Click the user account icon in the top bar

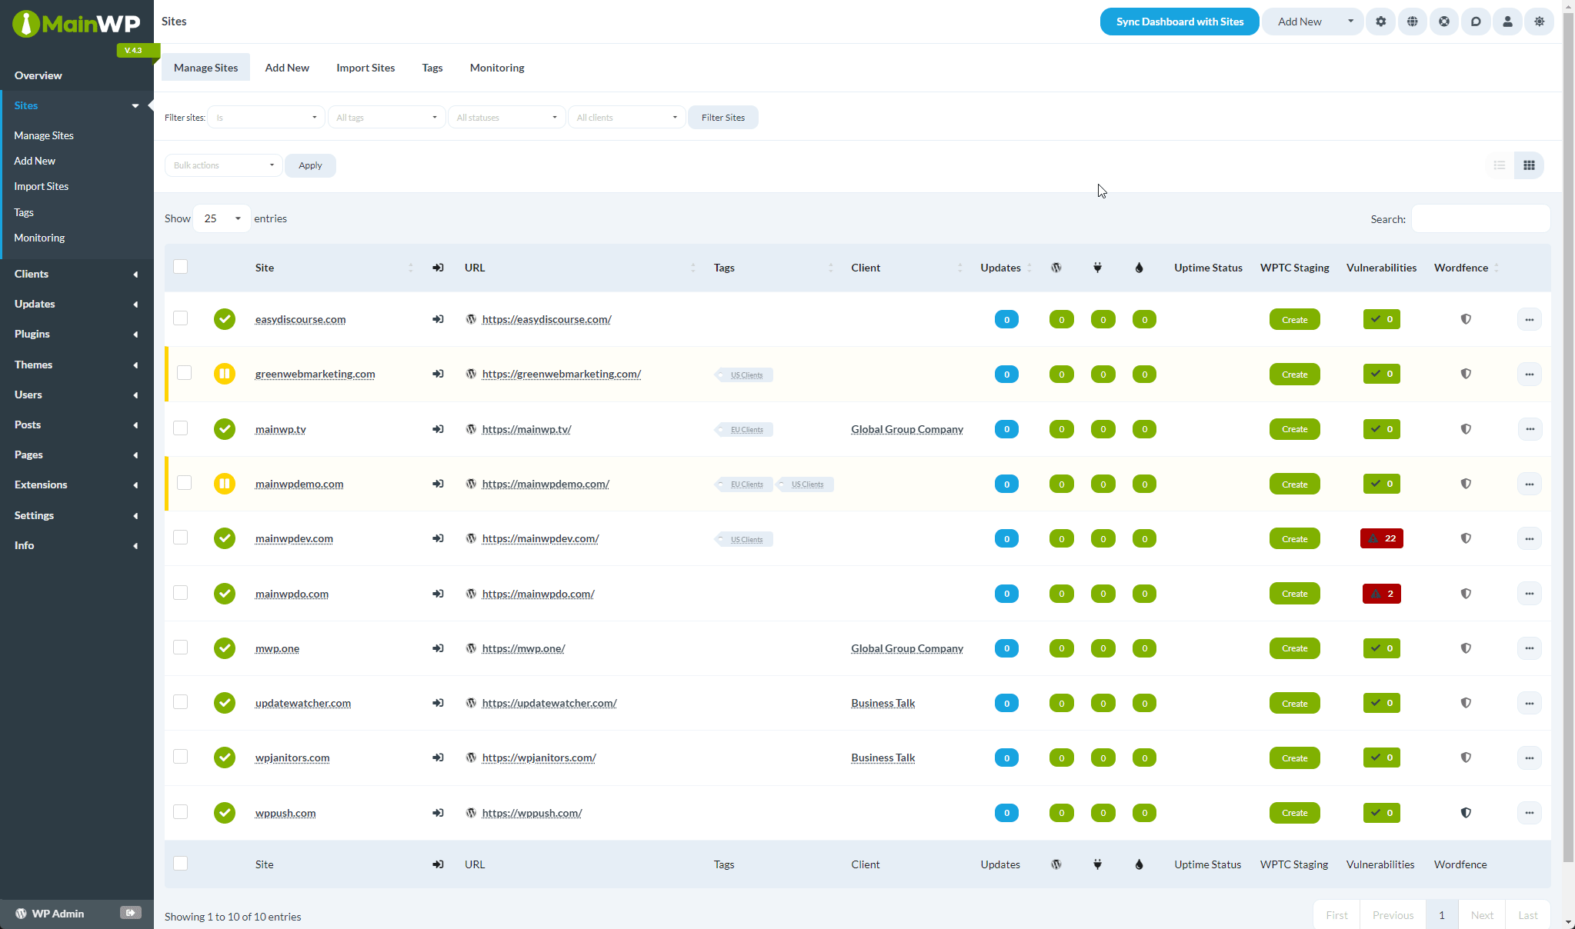pos(1507,22)
